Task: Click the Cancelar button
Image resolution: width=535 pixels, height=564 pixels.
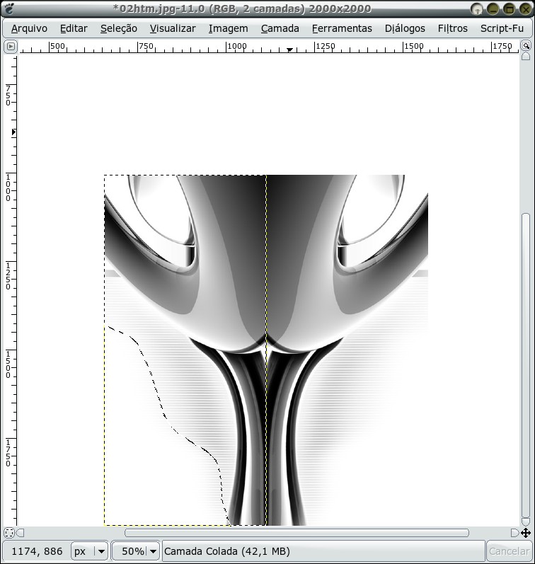Action: 509,551
